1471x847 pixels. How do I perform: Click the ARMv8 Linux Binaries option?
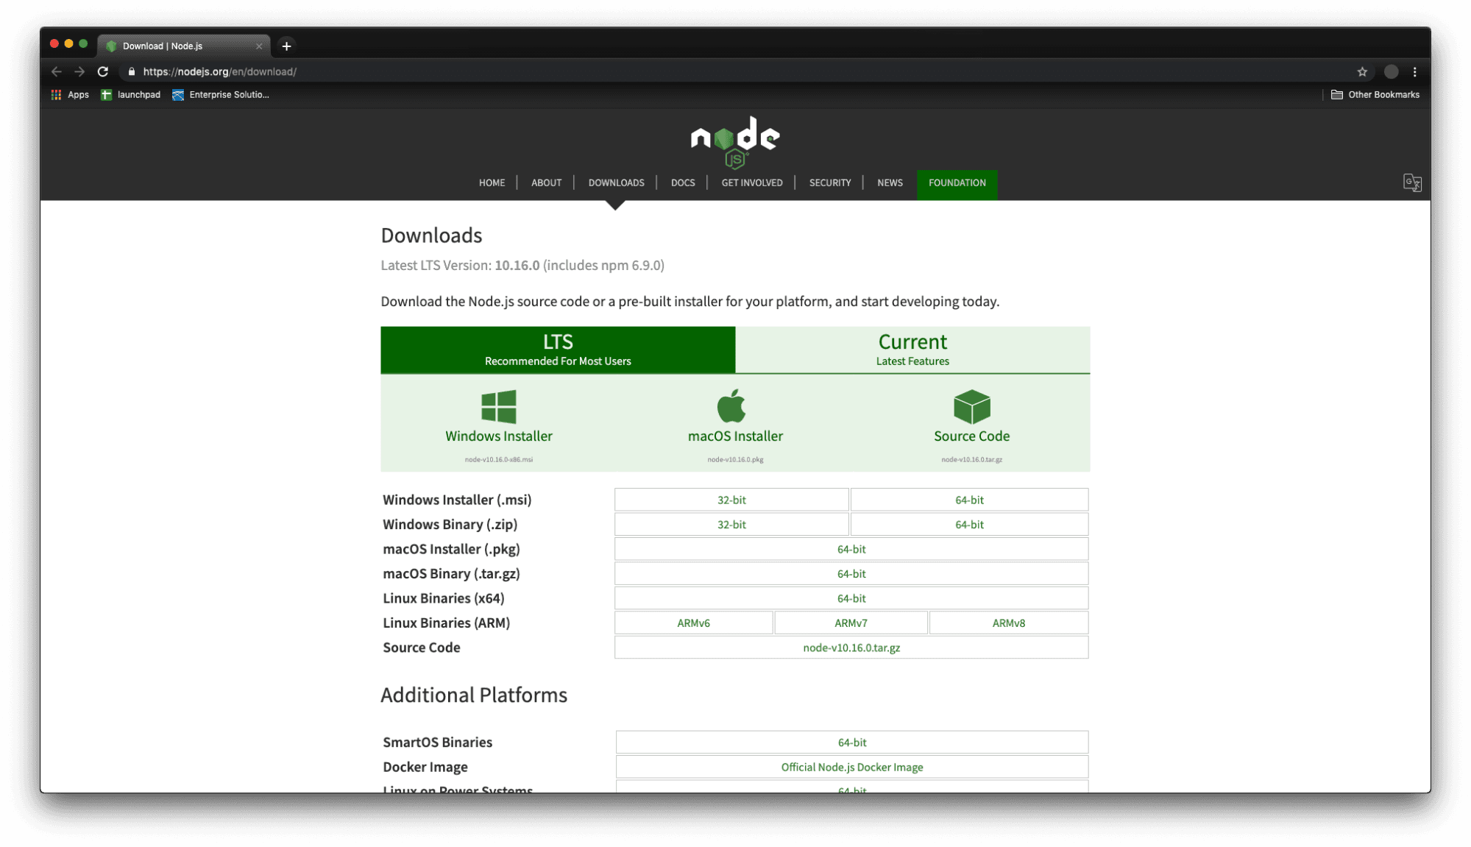pos(1008,622)
